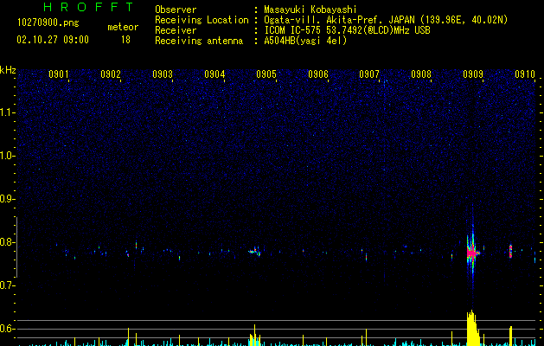Click the 0902 time marker

tap(111, 74)
